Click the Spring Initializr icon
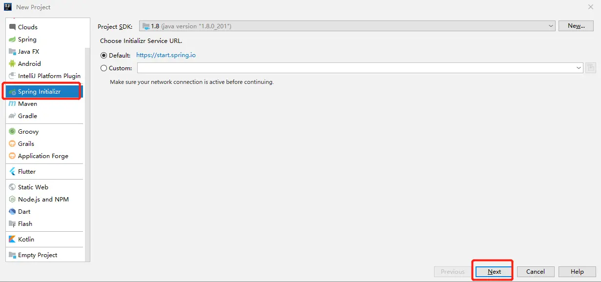The height and width of the screenshot is (282, 601). [x=12, y=92]
